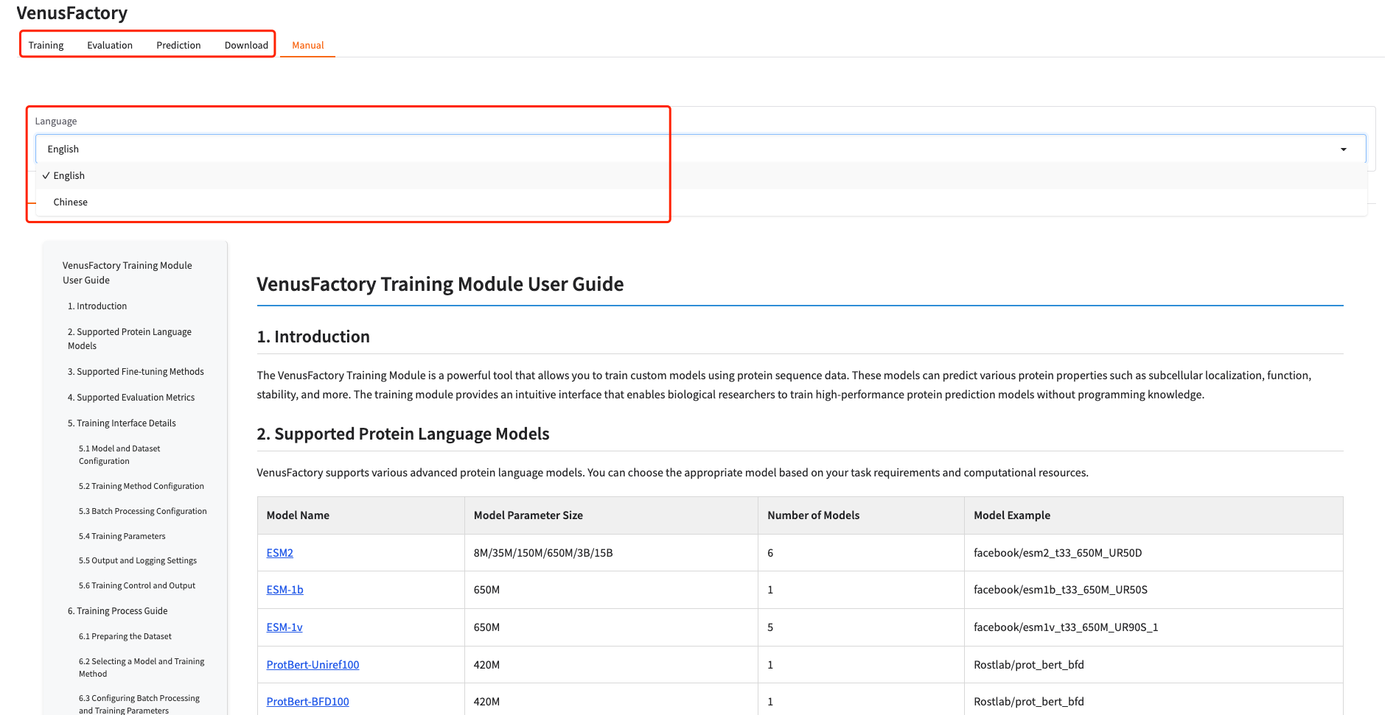Switch to the Evaluation tab
This screenshot has width=1396, height=715.
coord(110,45)
